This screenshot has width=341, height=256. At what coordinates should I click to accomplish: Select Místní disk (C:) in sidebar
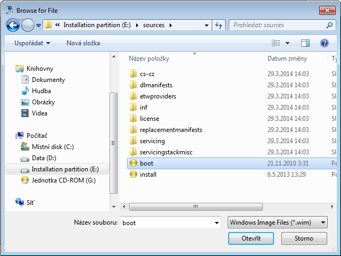click(53, 147)
